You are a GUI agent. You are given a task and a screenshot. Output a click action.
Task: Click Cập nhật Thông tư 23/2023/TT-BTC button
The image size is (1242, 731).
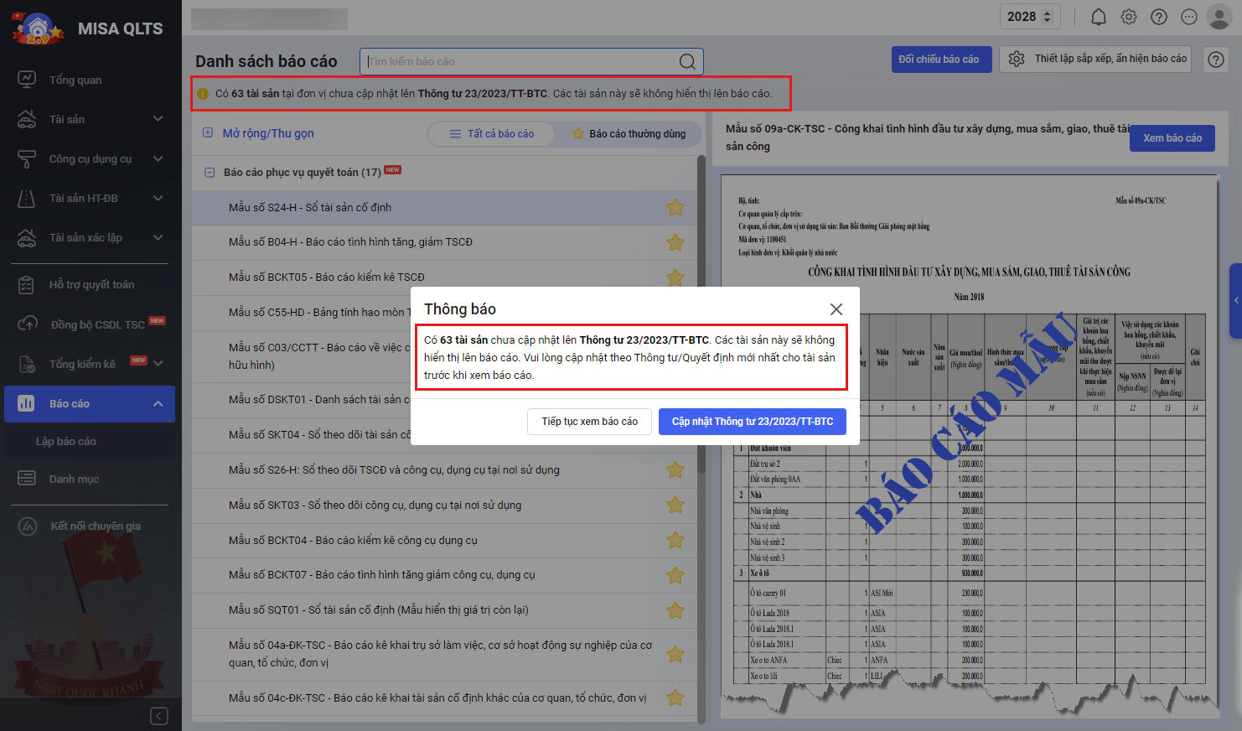pyautogui.click(x=753, y=422)
